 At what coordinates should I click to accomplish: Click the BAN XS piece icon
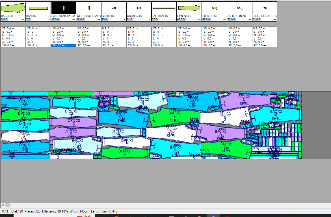coord(38,8)
